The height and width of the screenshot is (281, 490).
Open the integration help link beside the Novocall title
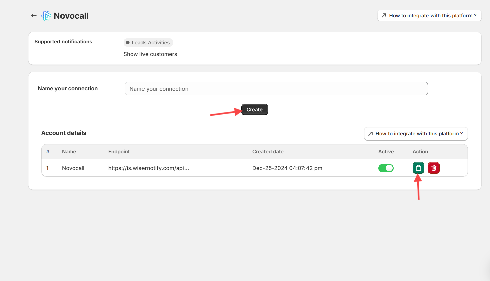[x=429, y=16]
